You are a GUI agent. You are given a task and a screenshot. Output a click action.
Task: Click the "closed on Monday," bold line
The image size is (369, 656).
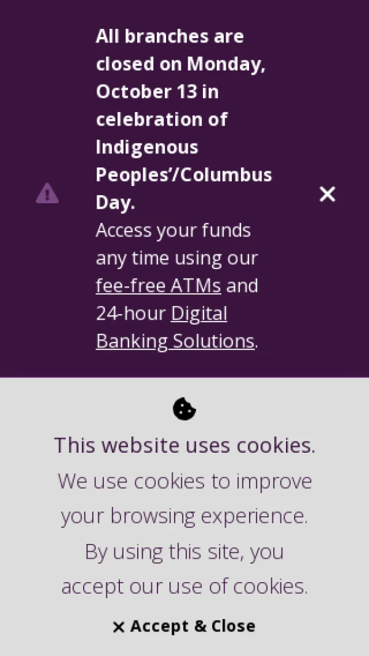(180, 64)
